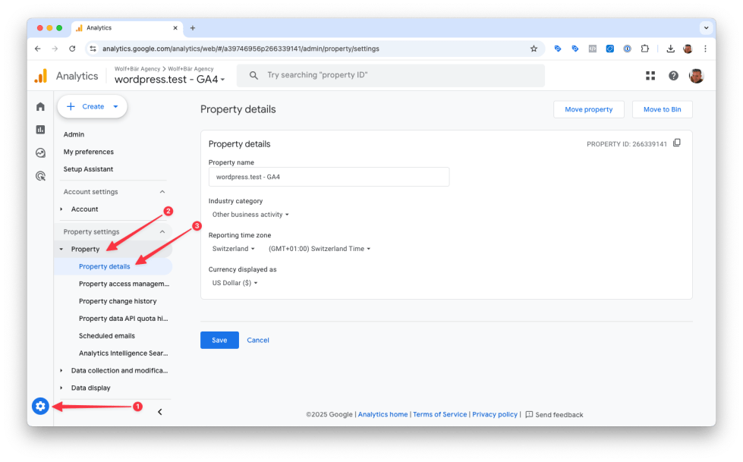Collapse the admin sidebar with the chevron
This screenshot has height=462, width=743.
(159, 412)
